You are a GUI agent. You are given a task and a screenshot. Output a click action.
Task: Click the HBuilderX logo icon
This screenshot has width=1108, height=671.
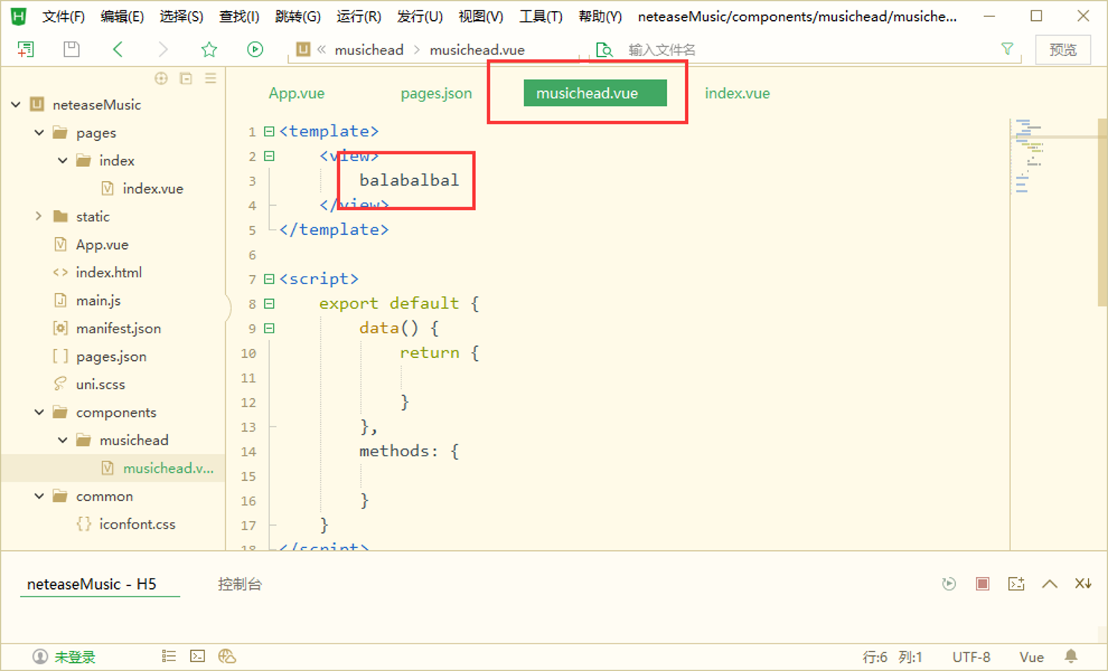point(19,16)
